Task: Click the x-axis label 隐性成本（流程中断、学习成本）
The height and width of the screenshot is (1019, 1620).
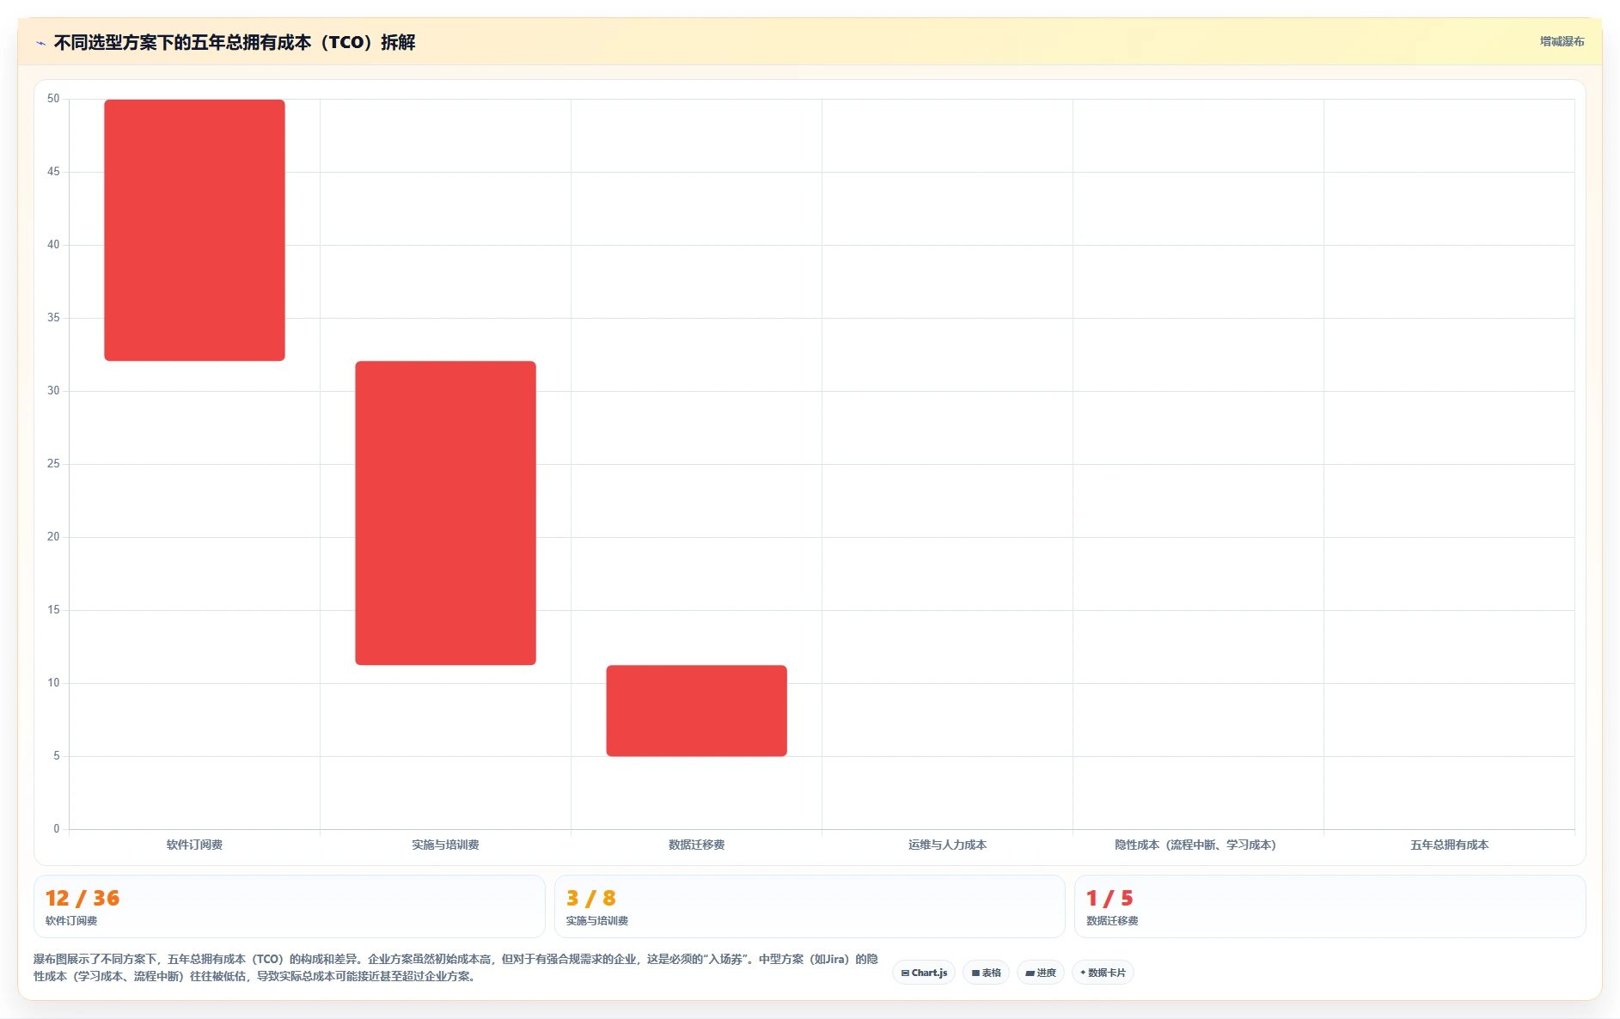Action: pyautogui.click(x=1195, y=845)
